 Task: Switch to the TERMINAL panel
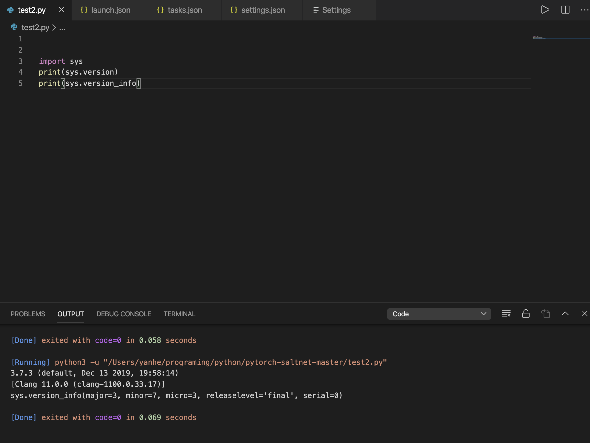point(179,314)
